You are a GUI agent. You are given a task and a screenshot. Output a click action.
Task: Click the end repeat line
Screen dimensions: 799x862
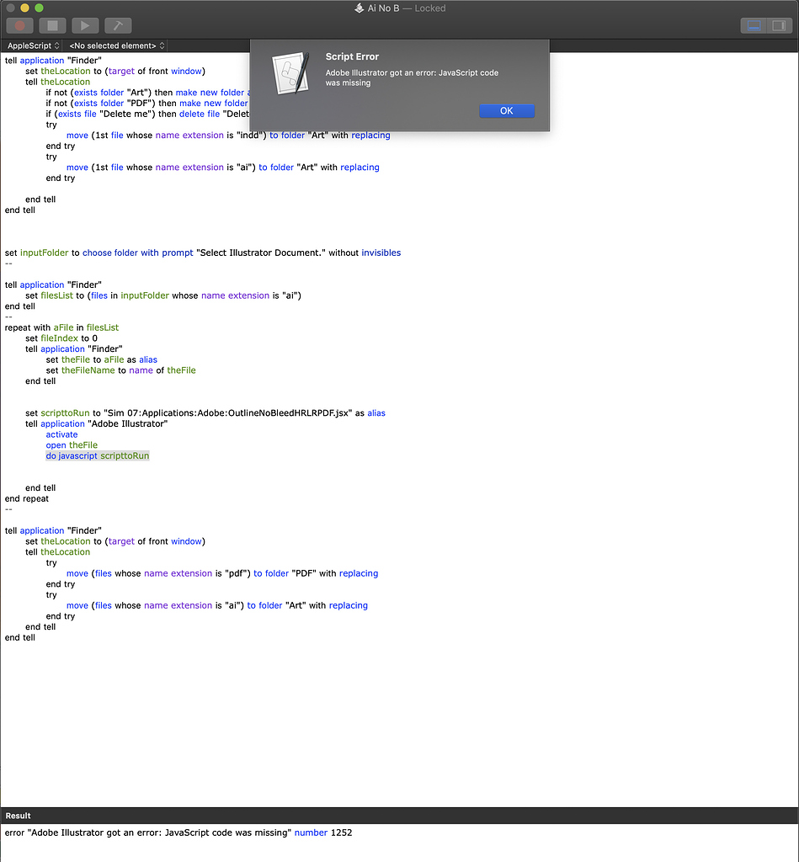click(26, 498)
